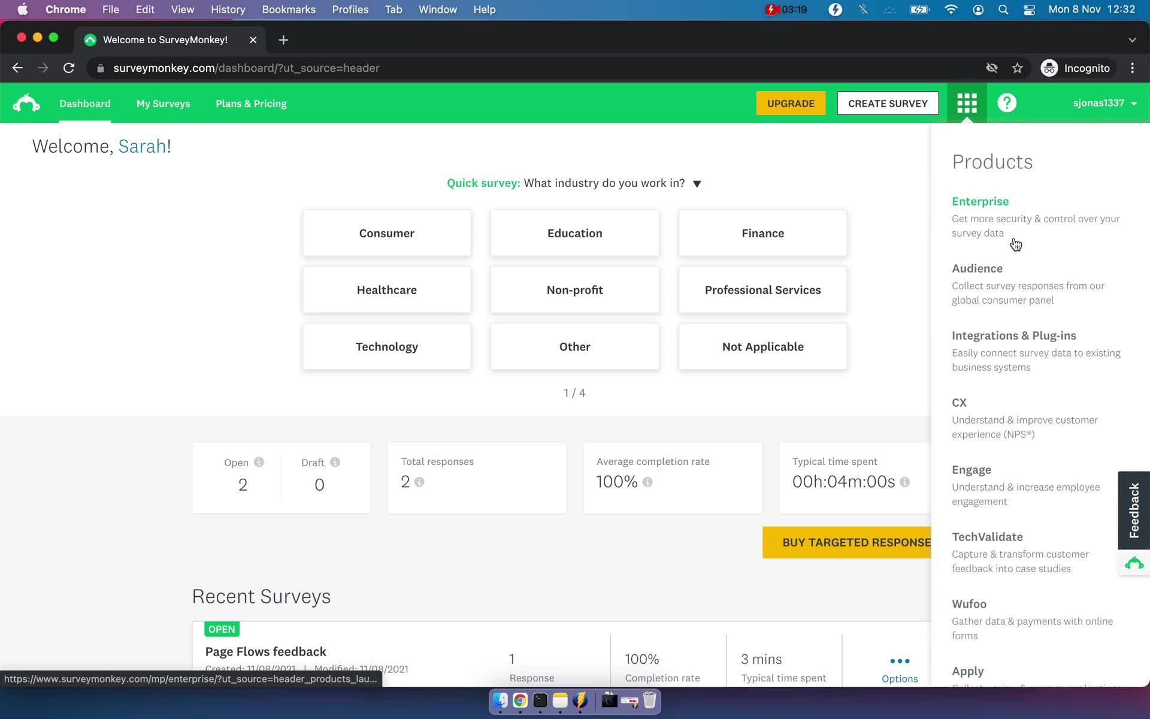Open macOS Spotlight search icon
Viewport: 1150px width, 719px height.
tap(1003, 10)
